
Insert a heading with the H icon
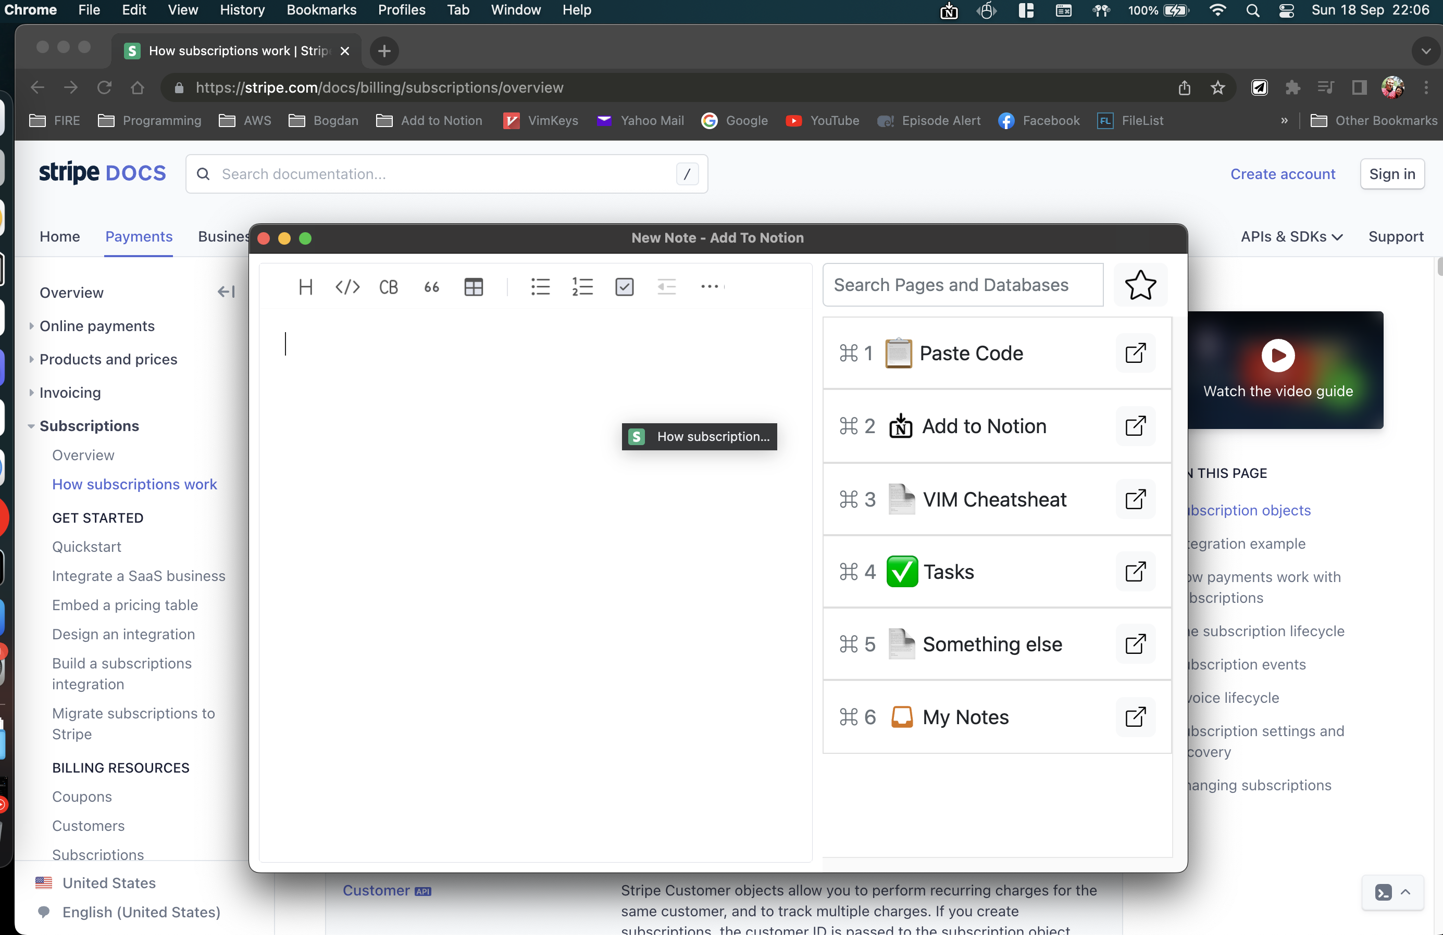[306, 287]
